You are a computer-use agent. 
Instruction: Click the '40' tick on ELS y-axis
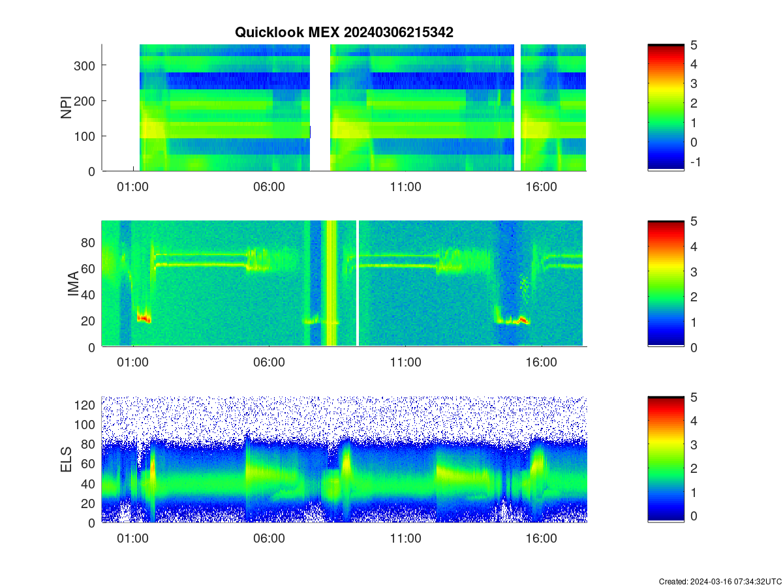(x=89, y=483)
